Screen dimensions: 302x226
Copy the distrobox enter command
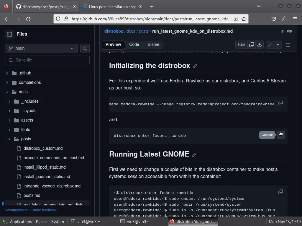coord(281,134)
